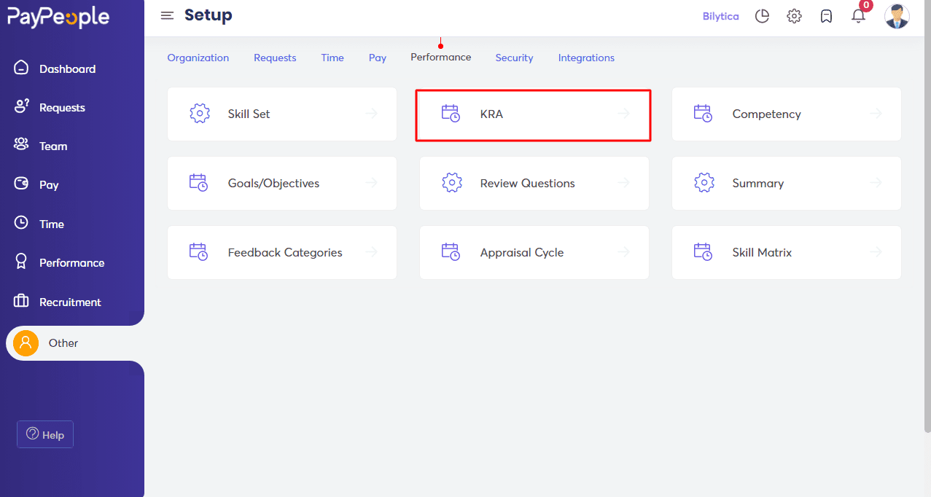
Task: Click the Feedback Categories card arrow
Action: click(372, 252)
